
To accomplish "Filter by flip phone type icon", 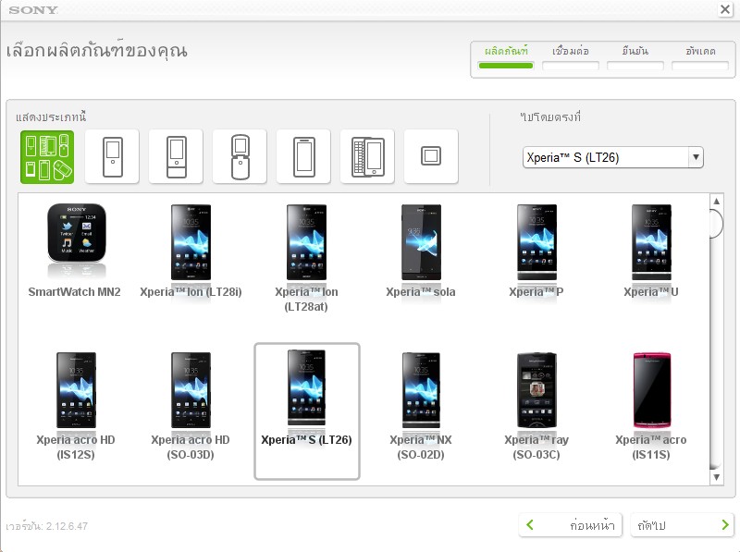I will point(240,156).
